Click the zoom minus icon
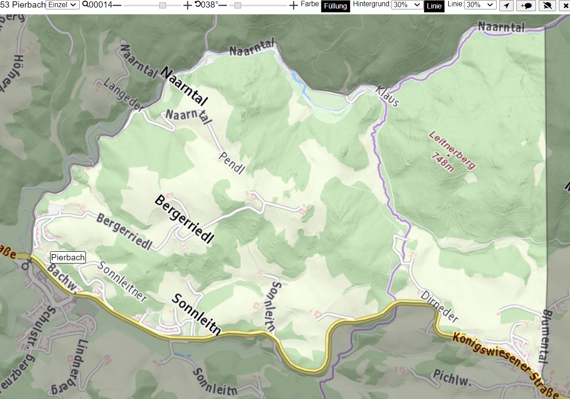570x399 pixels. pyautogui.click(x=117, y=5)
